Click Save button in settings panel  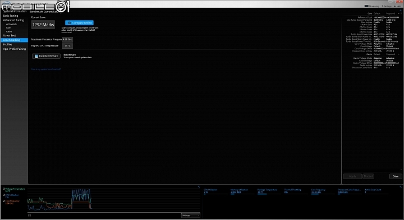click(396, 176)
